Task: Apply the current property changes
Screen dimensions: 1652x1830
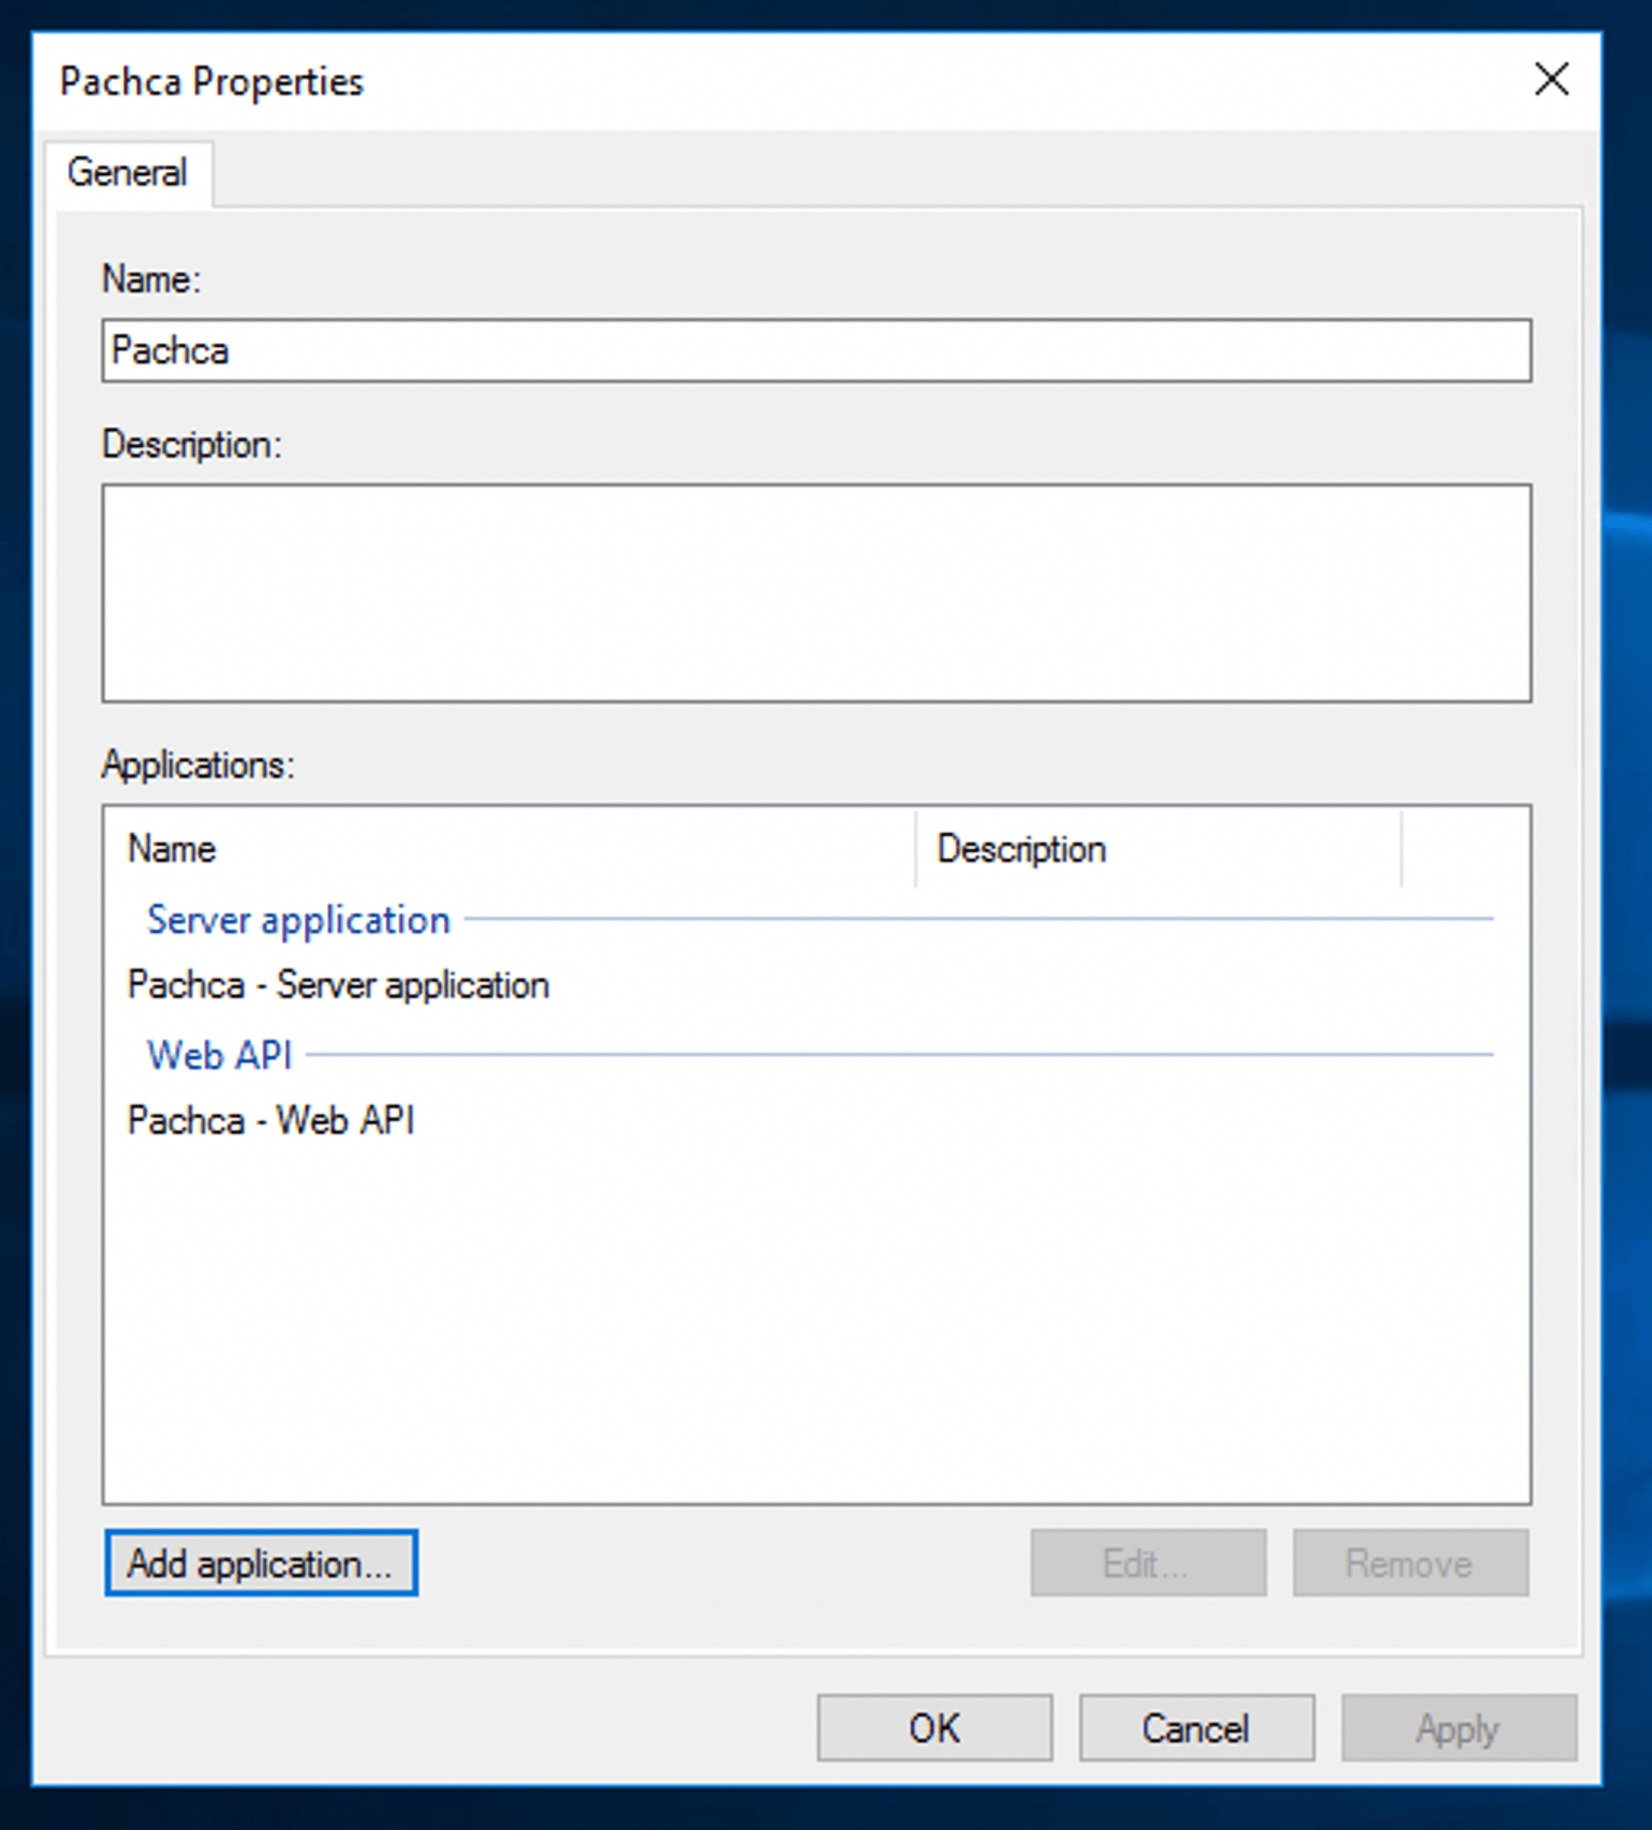Action: pos(1458,1727)
